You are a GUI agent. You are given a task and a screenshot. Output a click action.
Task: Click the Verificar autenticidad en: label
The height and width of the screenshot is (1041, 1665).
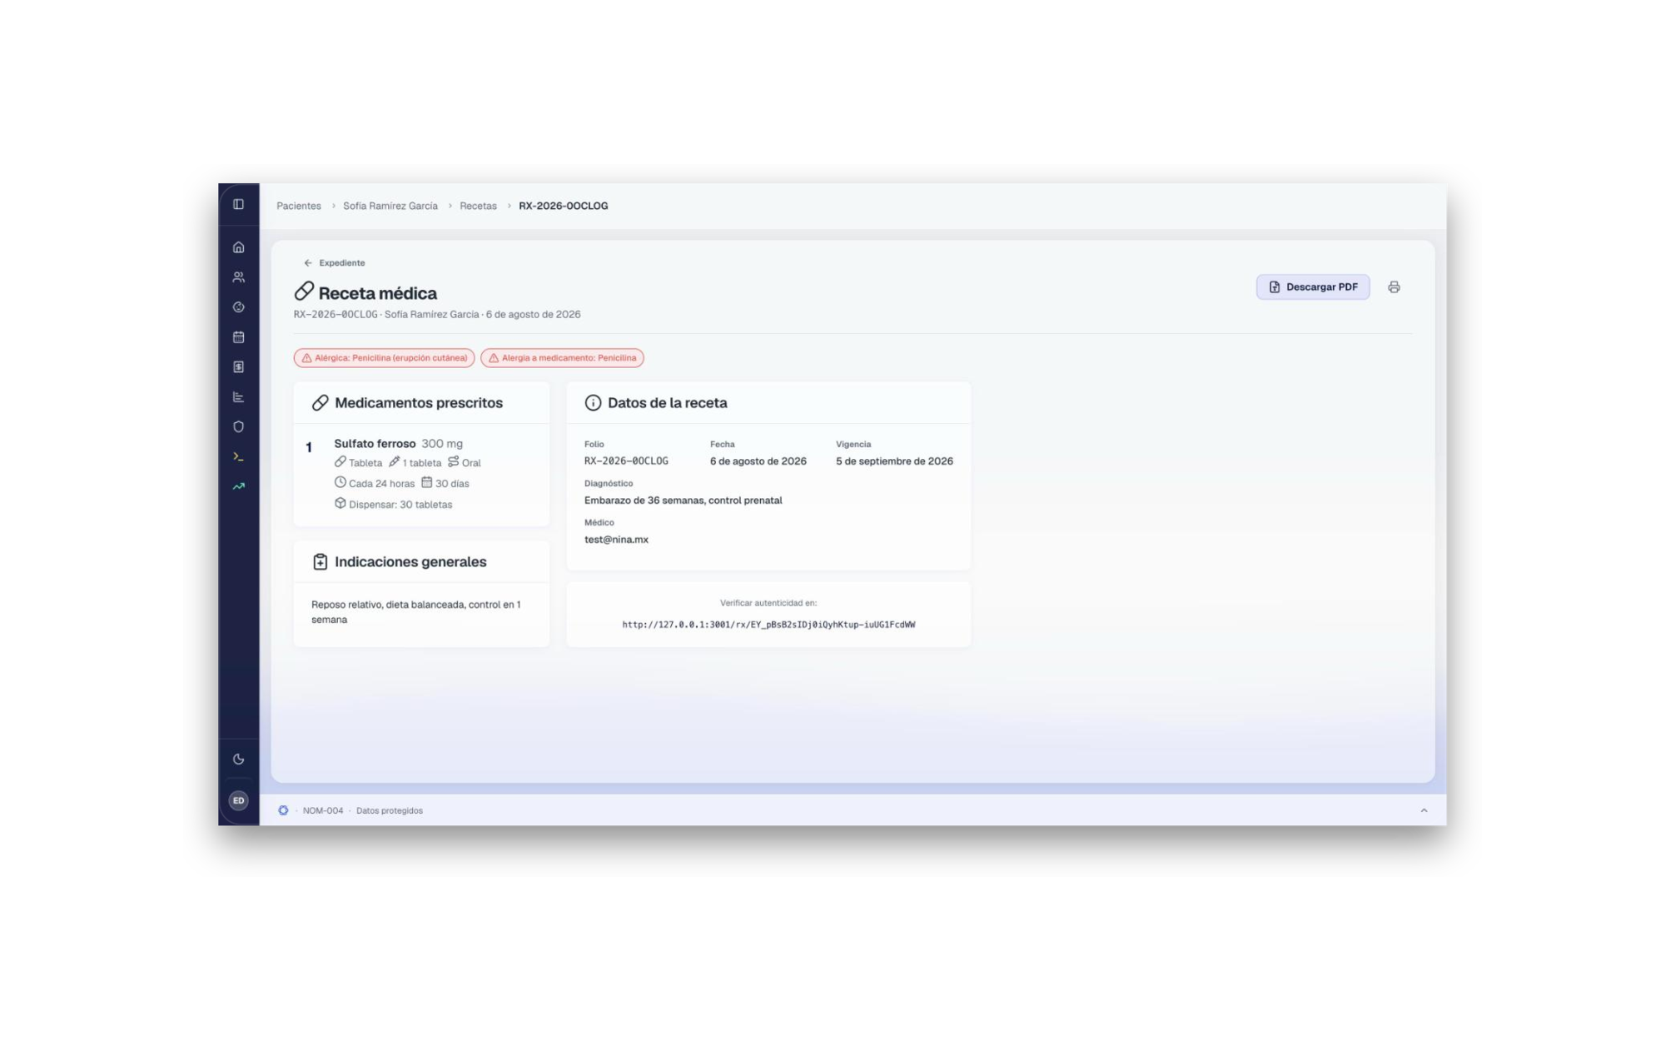(x=768, y=603)
